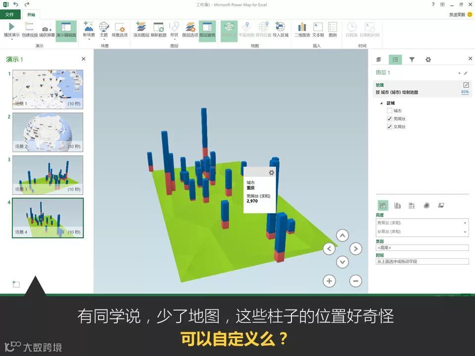This screenshot has height=356, width=475.
Task: Open the 女屌丝 (求和) height dropdown
Action: click(465, 232)
